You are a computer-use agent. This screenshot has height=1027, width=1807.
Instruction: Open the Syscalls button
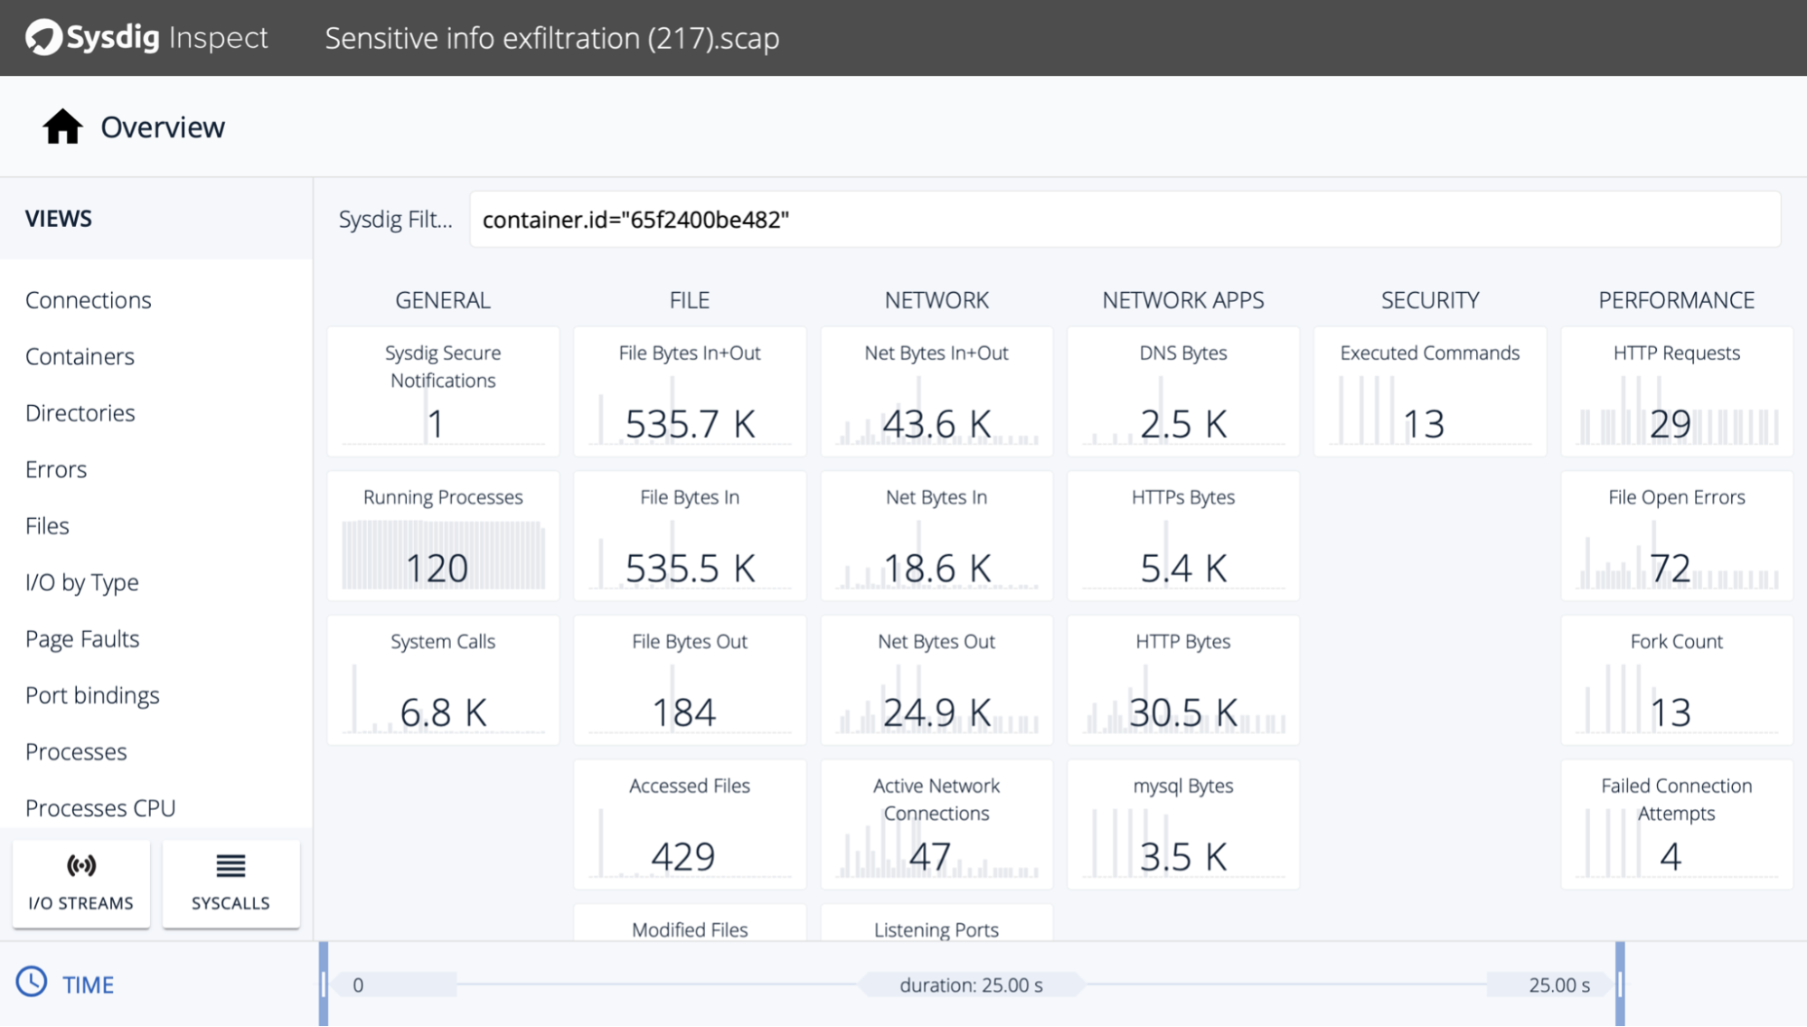[231, 883]
